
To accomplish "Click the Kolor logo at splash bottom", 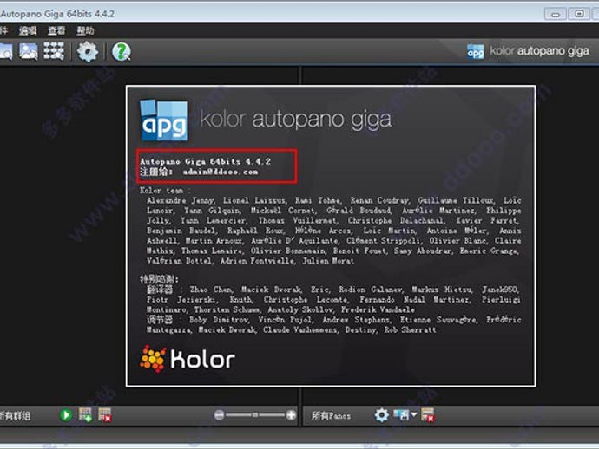I will pyautogui.click(x=188, y=359).
